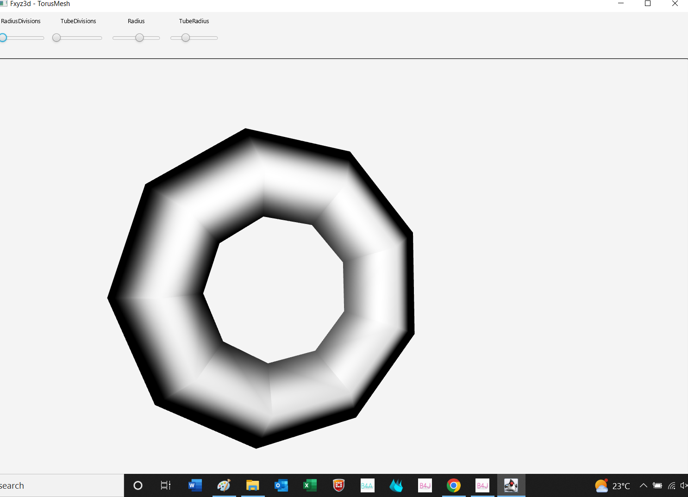Viewport: 688px width, 497px height.
Task: Expand hidden system tray icons
Action: pos(644,485)
